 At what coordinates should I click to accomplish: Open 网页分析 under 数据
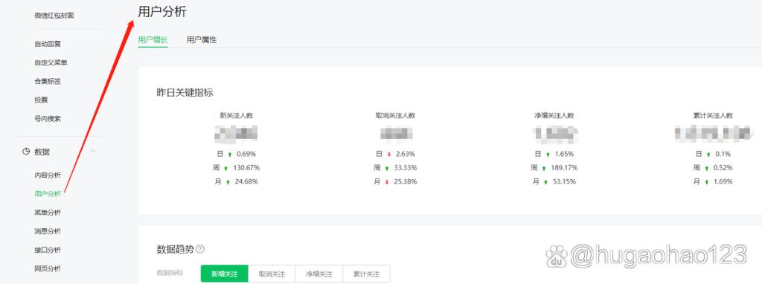point(48,268)
